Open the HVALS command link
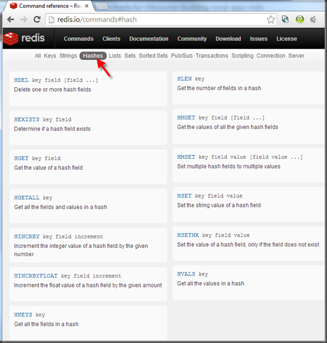This screenshot has height=343, width=327. click(186, 274)
